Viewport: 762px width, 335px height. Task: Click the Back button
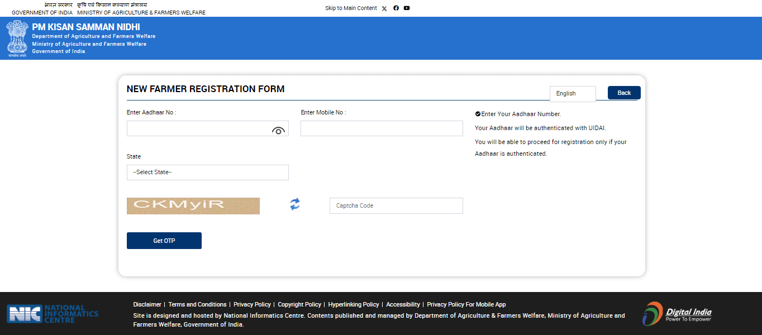click(x=623, y=93)
